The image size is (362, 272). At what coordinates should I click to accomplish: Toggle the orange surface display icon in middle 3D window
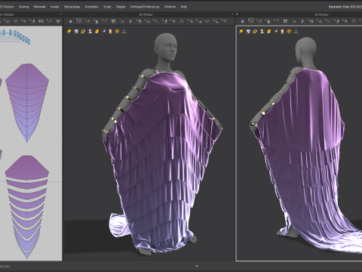click(97, 31)
